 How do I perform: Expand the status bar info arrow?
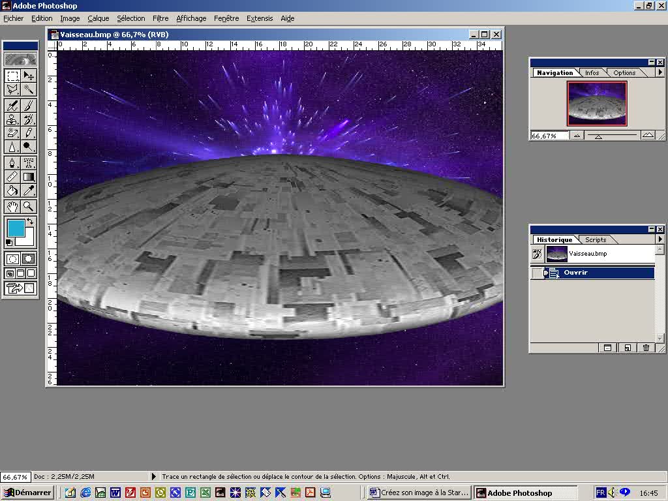click(x=154, y=477)
